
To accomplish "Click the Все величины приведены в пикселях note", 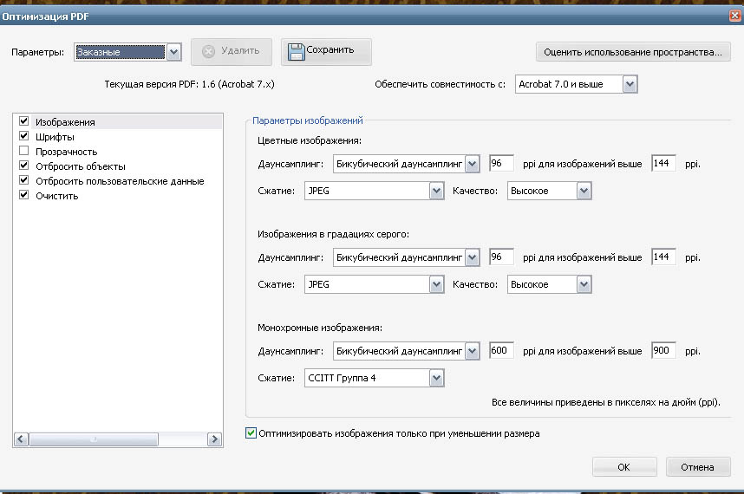I will click(606, 402).
